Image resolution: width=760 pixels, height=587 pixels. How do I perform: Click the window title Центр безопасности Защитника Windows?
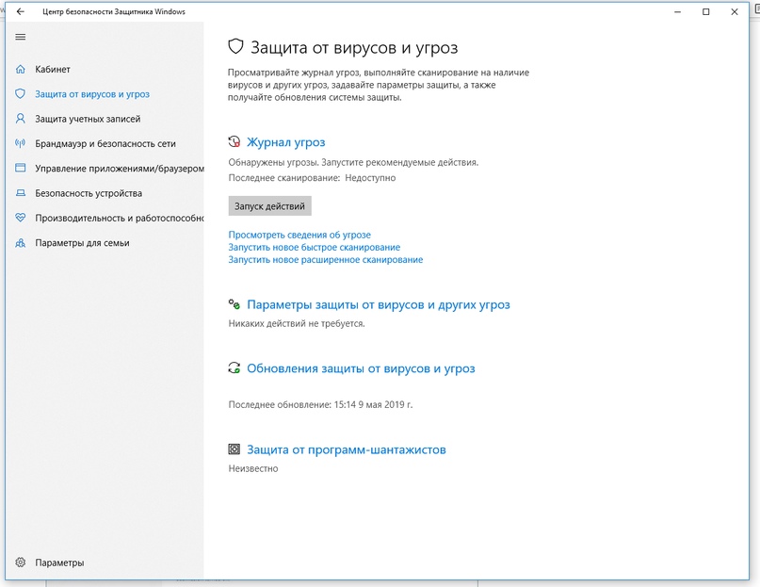114,11
